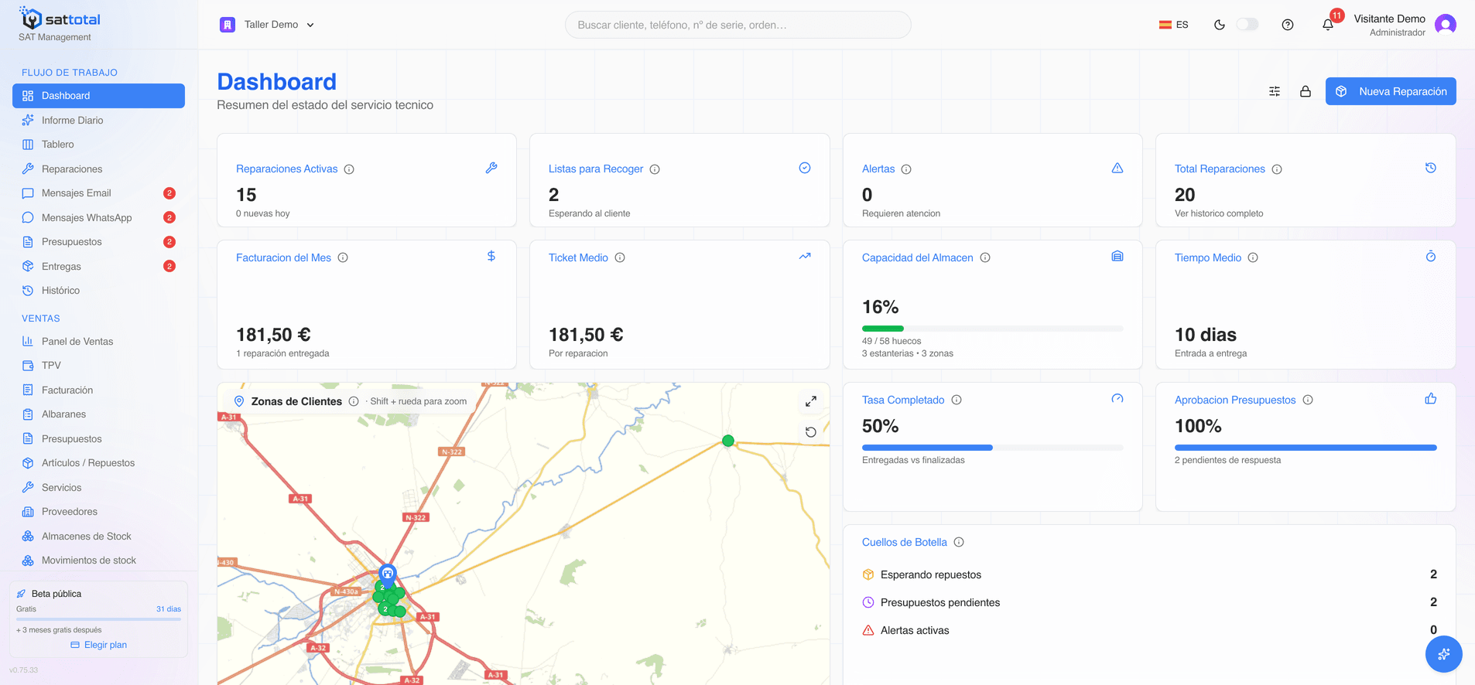Open Panel de Ventas
Screen dimensions: 1475x685
coord(98,341)
